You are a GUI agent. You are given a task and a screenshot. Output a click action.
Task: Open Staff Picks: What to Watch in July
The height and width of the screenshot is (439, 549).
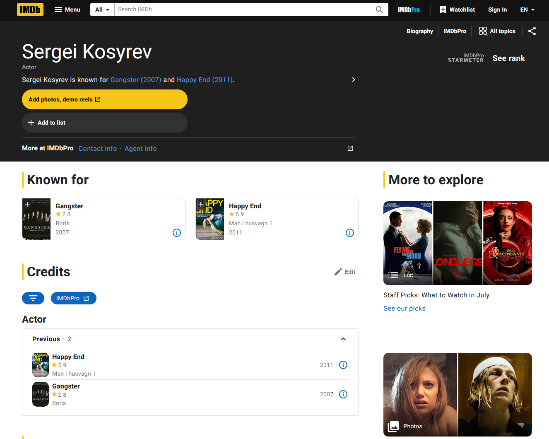tap(436, 295)
